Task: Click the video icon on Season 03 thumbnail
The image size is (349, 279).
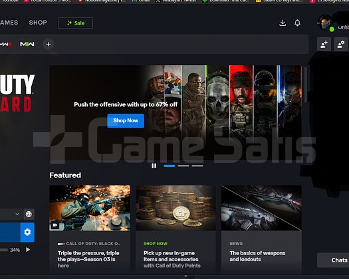Action: (55, 225)
